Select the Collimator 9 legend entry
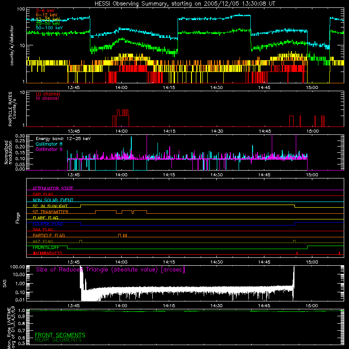 point(49,149)
